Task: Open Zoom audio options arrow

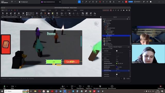Action: tap(7, 86)
